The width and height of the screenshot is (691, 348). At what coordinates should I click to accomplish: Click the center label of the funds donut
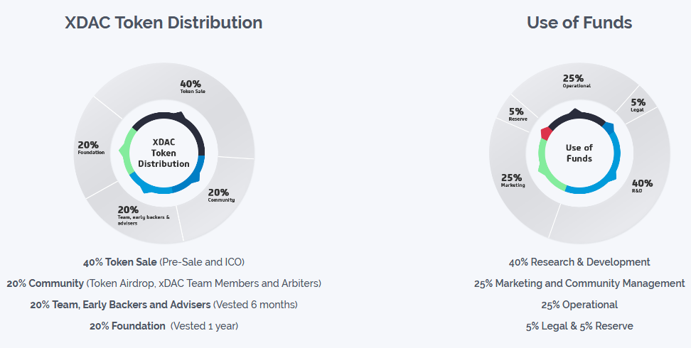pos(579,153)
